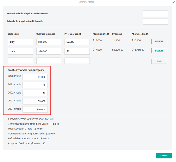Screen dimensions: 176x162
Task: Delete Jane's adoption credit row
Action: coord(159,51)
